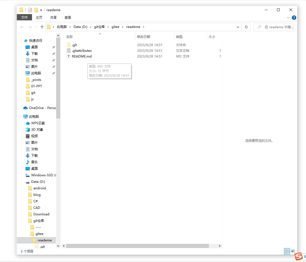
Task: Click the New Folder quick access icon
Action: tap(36, 10)
